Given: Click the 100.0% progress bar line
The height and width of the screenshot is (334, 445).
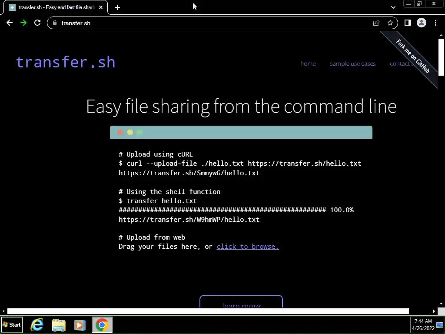Looking at the screenshot, I should point(236,210).
